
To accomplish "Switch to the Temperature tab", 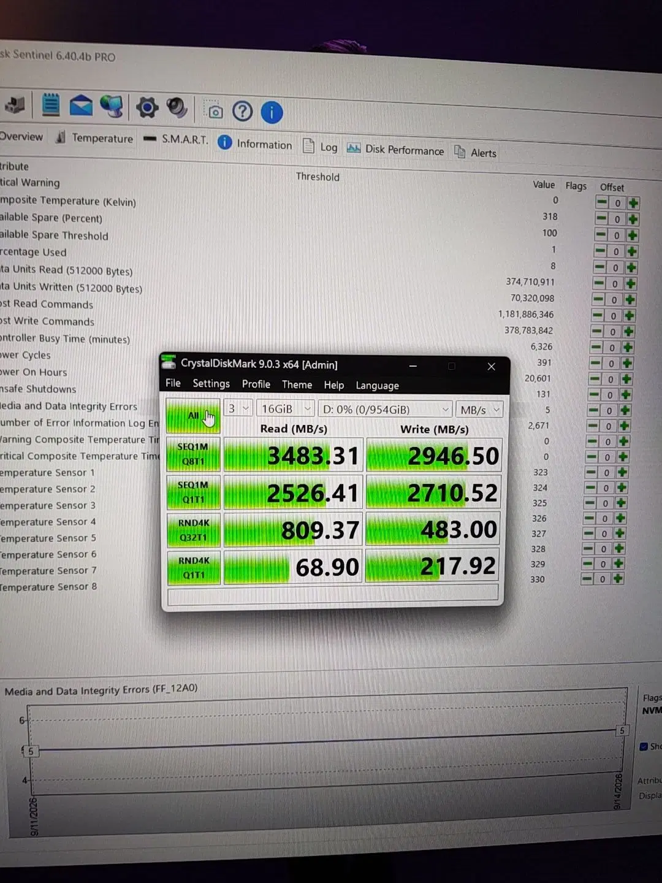I will [x=94, y=138].
